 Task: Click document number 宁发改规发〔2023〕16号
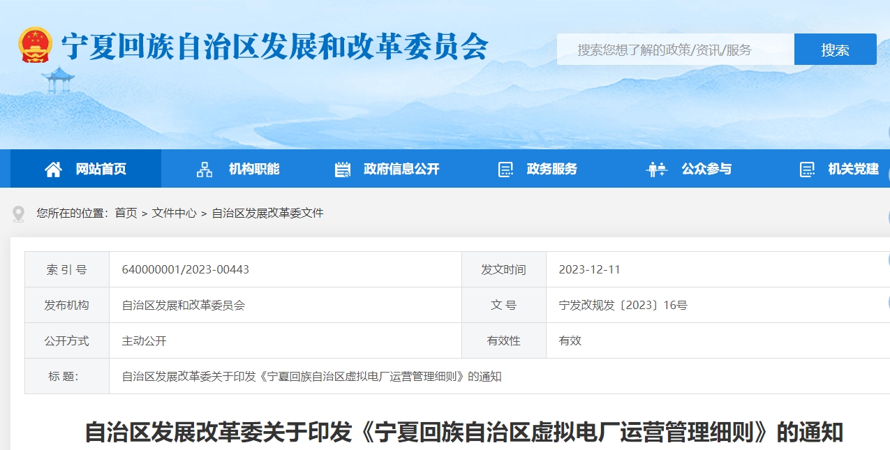(x=623, y=305)
